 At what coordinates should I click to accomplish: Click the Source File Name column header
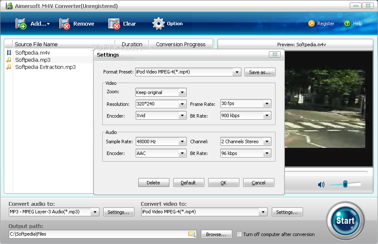click(64, 44)
